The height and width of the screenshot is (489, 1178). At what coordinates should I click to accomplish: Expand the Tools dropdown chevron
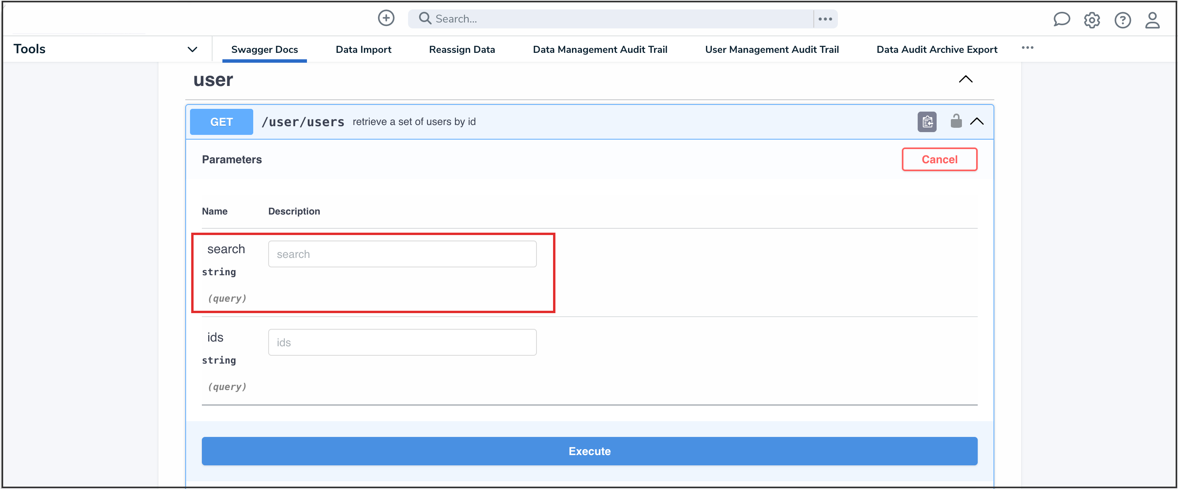click(x=192, y=49)
